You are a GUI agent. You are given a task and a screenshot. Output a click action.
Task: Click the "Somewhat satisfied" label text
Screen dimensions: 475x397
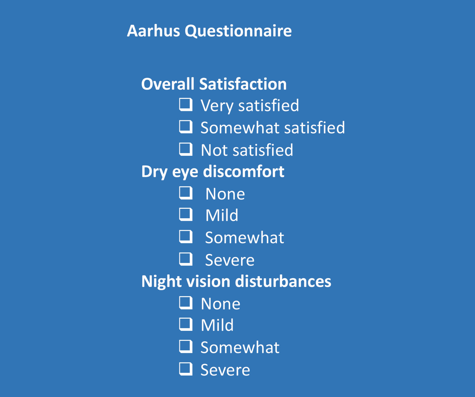pyautogui.click(x=273, y=128)
